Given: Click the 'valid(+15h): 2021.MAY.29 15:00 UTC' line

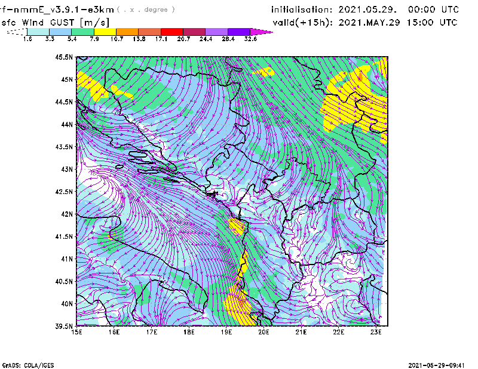Looking at the screenshot, I should [x=365, y=23].
